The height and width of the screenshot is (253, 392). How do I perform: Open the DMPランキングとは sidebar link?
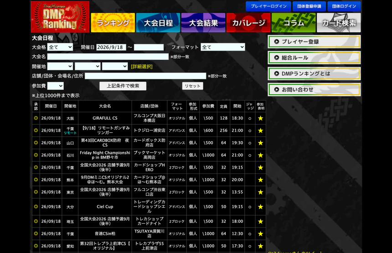tap(314, 74)
